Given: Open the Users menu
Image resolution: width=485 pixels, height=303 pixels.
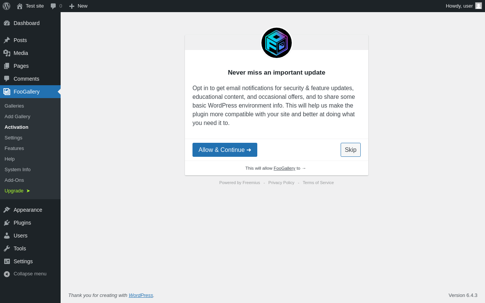Looking at the screenshot, I should (30, 236).
